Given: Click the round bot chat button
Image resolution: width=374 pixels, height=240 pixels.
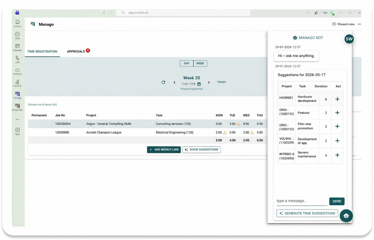Looking at the screenshot, I should [346, 216].
